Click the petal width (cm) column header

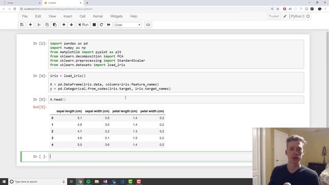(152, 111)
